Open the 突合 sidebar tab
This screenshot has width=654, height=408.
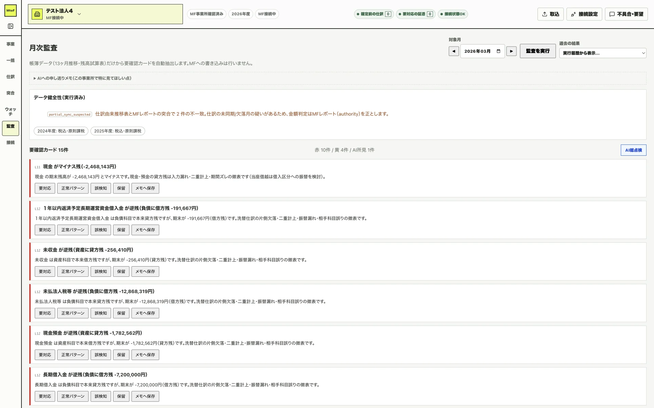(x=11, y=93)
